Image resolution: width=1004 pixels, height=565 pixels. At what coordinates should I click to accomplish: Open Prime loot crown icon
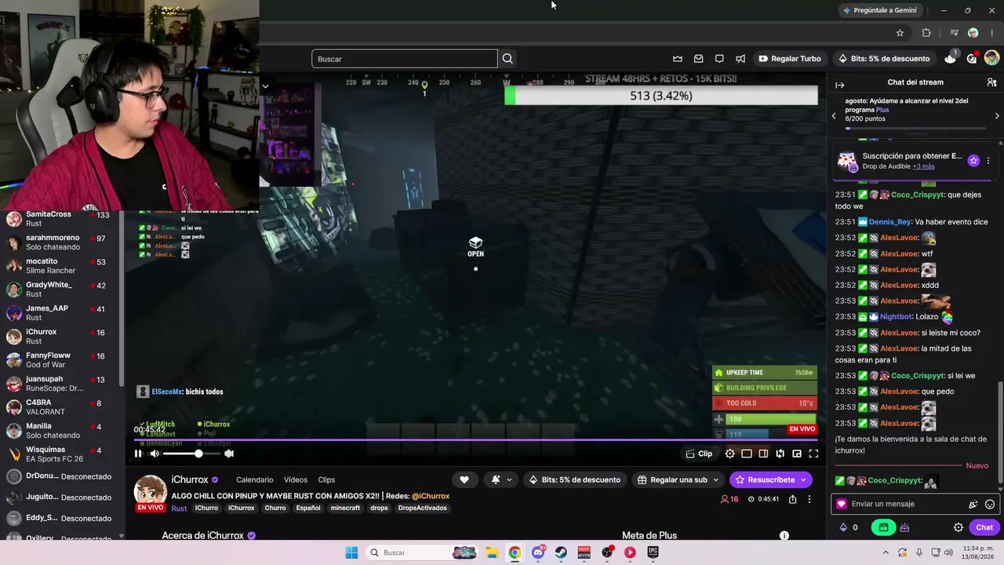[678, 59]
